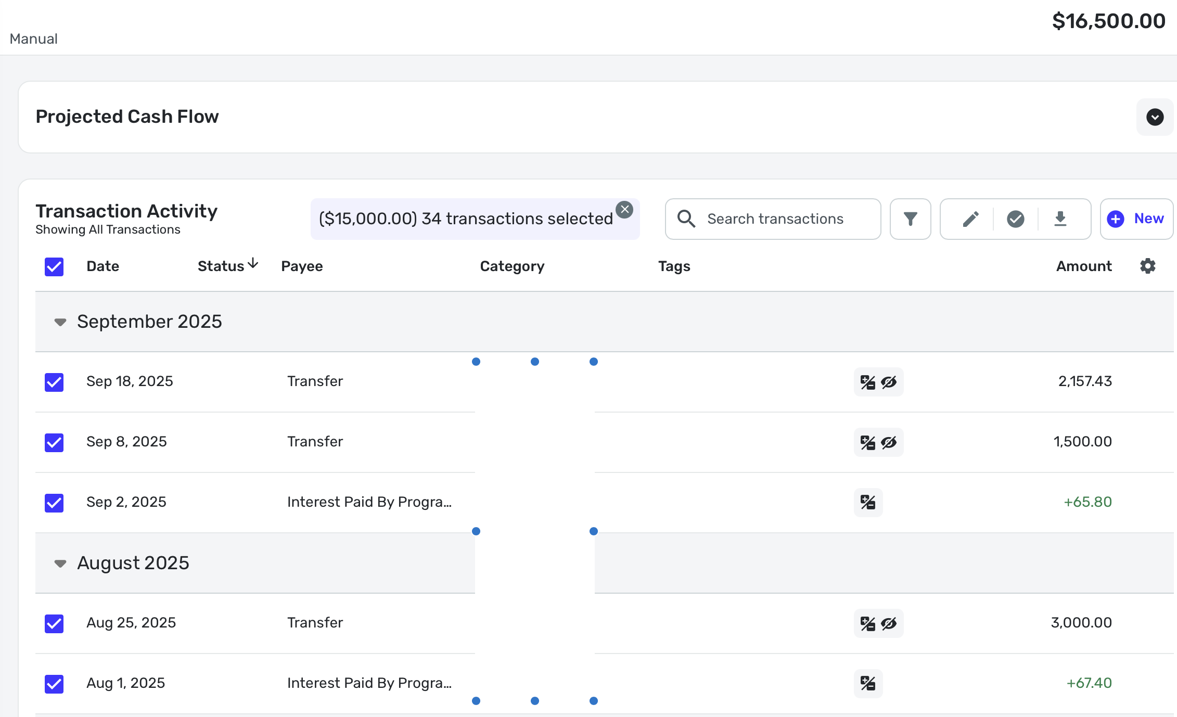Click the download transactions icon
The width and height of the screenshot is (1177, 717).
click(1060, 219)
